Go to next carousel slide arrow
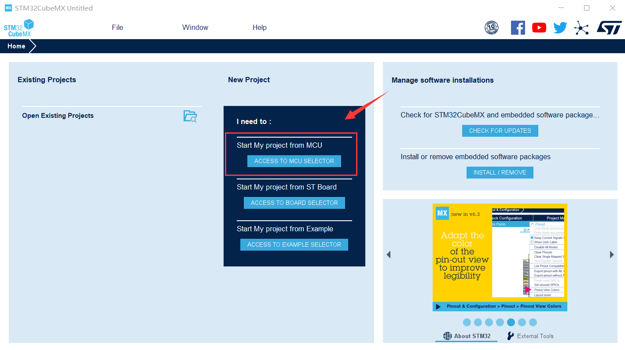Viewport: 625px width, 350px height. click(x=612, y=255)
